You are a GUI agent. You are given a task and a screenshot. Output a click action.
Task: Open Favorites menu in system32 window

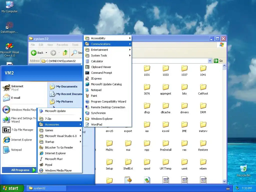[62, 45]
